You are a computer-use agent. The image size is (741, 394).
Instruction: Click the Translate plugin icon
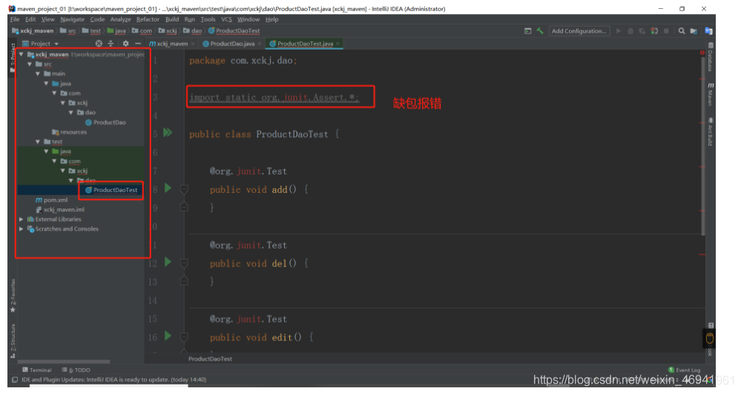(708, 30)
